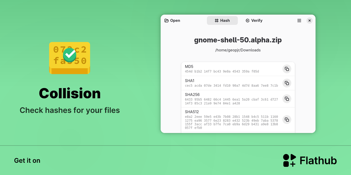Open the hamburger main menu

[299, 20]
